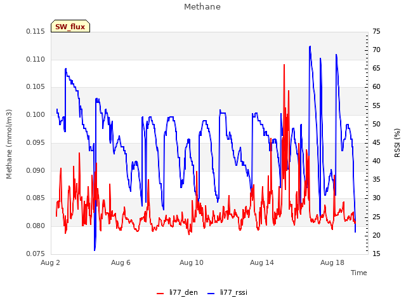Image resolution: width=406 pixels, height=305 pixels.
Task: Click the Aug 2 tick label
Action: click(x=50, y=262)
